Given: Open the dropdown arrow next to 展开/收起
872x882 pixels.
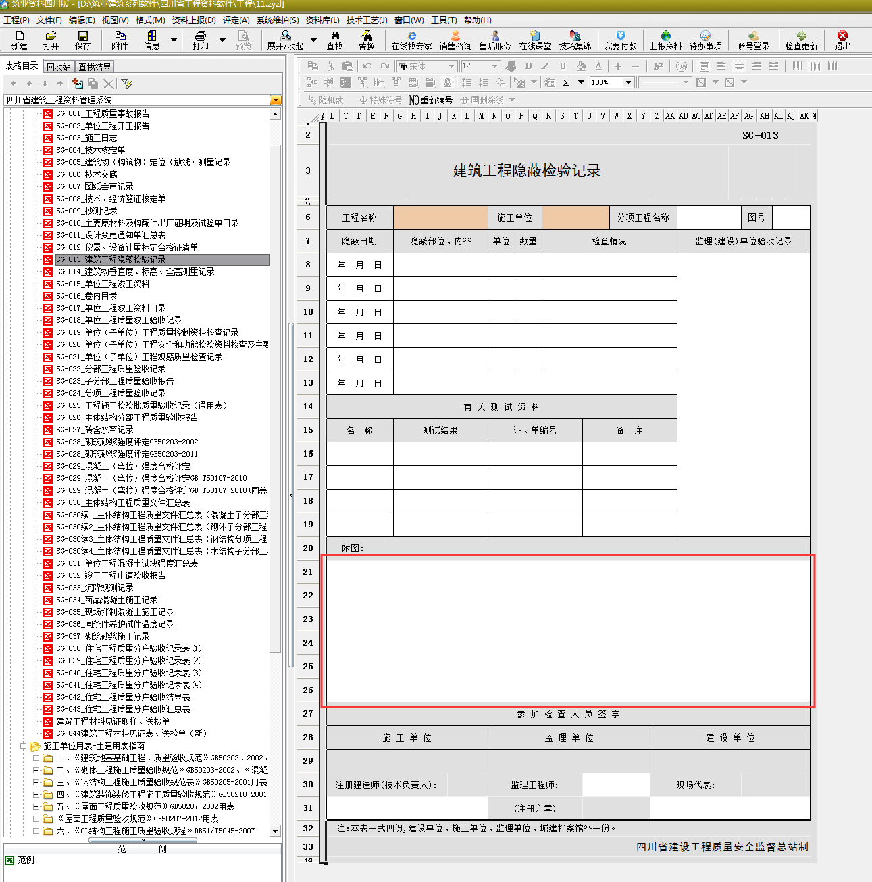Looking at the screenshot, I should click(313, 41).
